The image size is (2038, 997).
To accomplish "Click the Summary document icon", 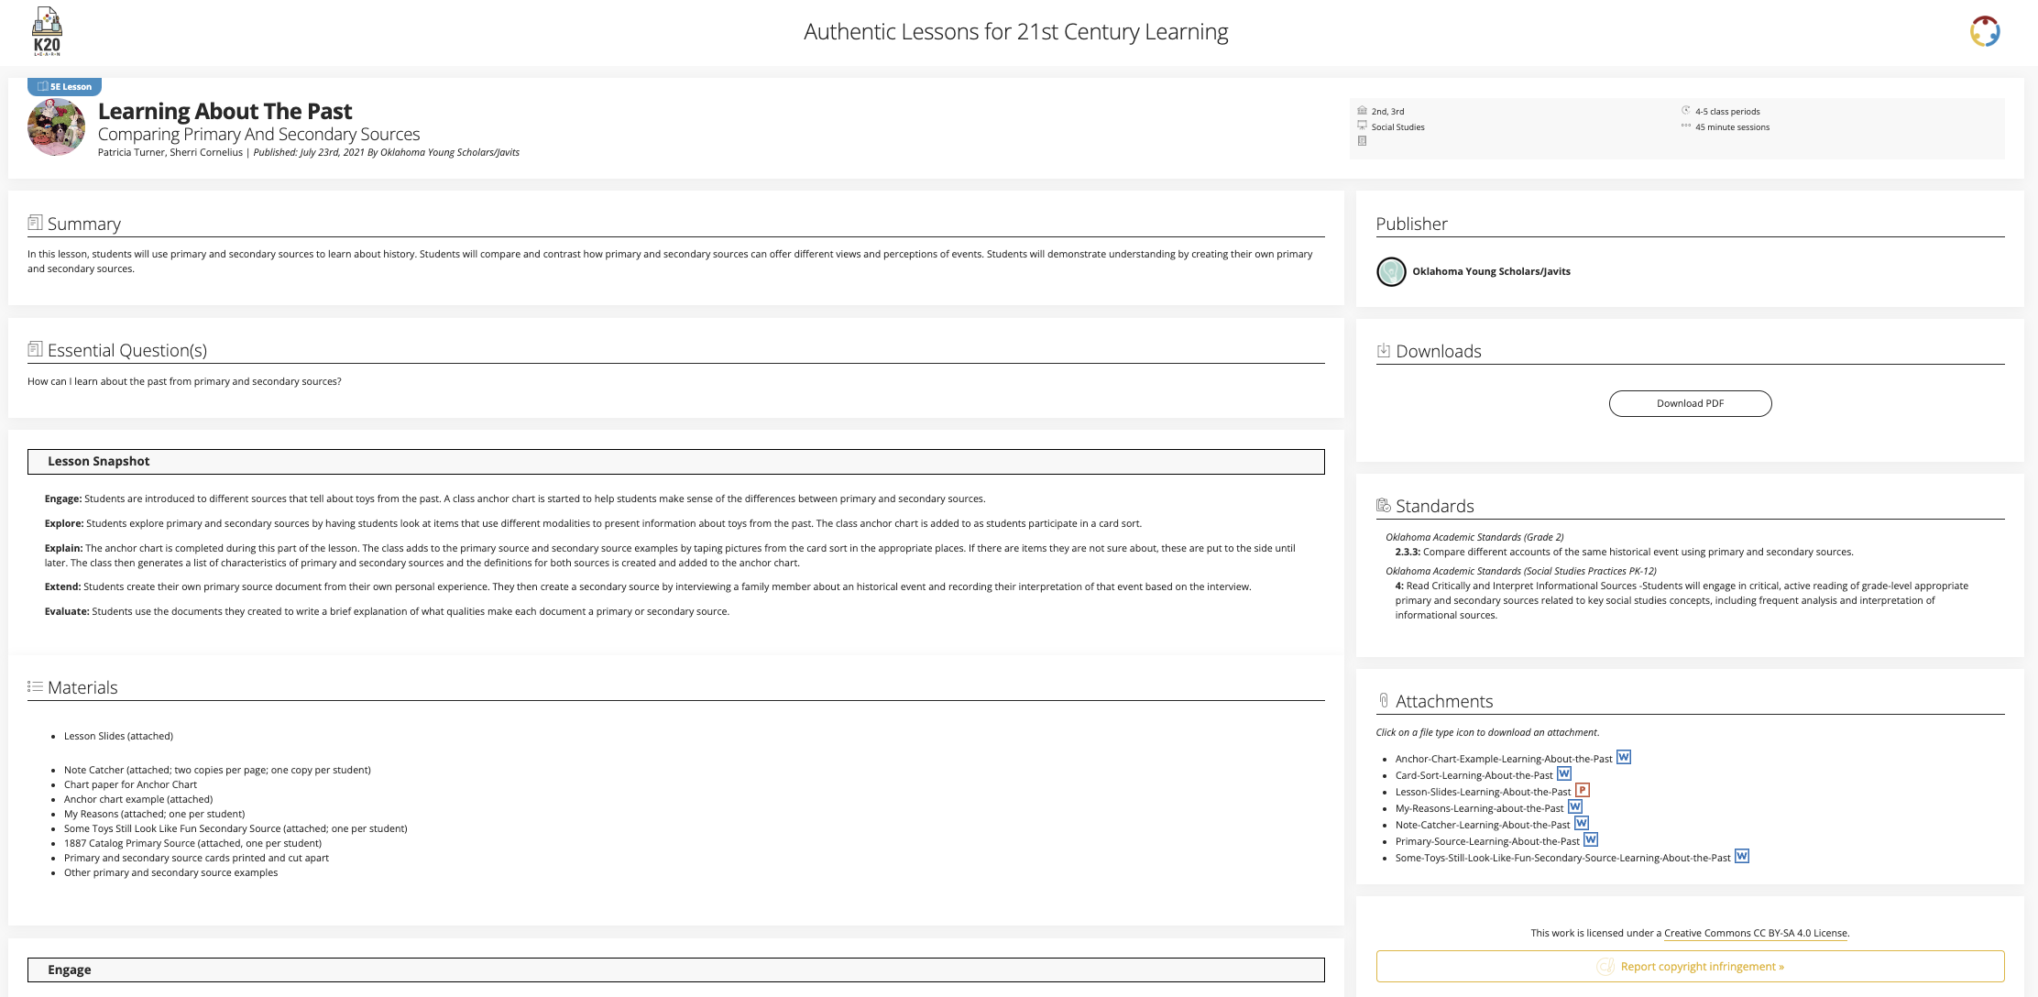I will pos(35,222).
